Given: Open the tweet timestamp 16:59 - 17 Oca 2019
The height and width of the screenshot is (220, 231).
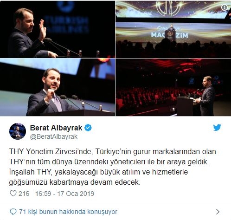Looking at the screenshot, I should coord(64,194).
